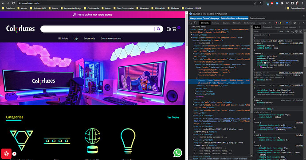Image resolution: width=306 pixels, height=160 pixels.
Task: Toggle the device toolbar icon in DevTools
Action: pyautogui.click(x=195, y=23)
